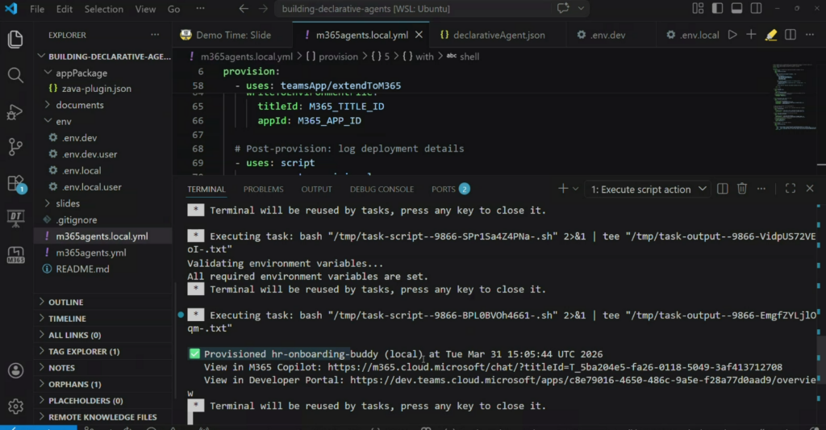826x430 pixels.
Task: Open README.md in the Explorer
Action: [x=82, y=269]
